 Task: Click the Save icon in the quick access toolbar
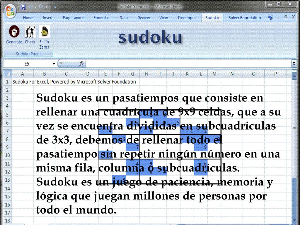point(23,7)
